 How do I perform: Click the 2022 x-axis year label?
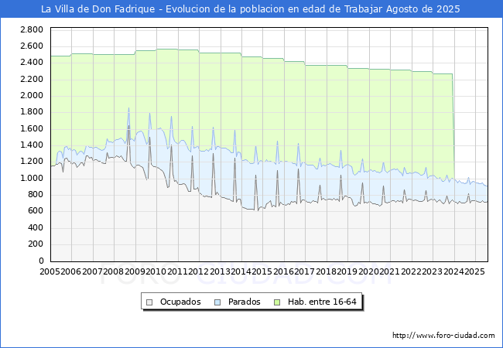click(x=411, y=271)
